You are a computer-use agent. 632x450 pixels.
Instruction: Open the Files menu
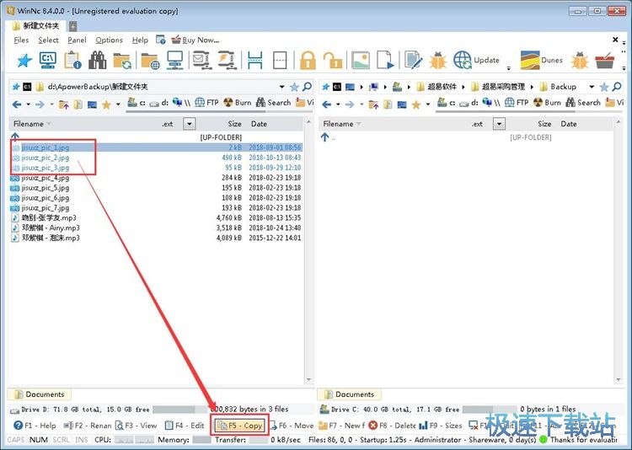(x=21, y=40)
